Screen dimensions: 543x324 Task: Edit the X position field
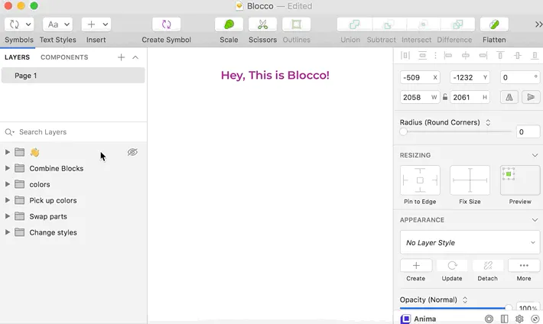[x=420, y=77]
